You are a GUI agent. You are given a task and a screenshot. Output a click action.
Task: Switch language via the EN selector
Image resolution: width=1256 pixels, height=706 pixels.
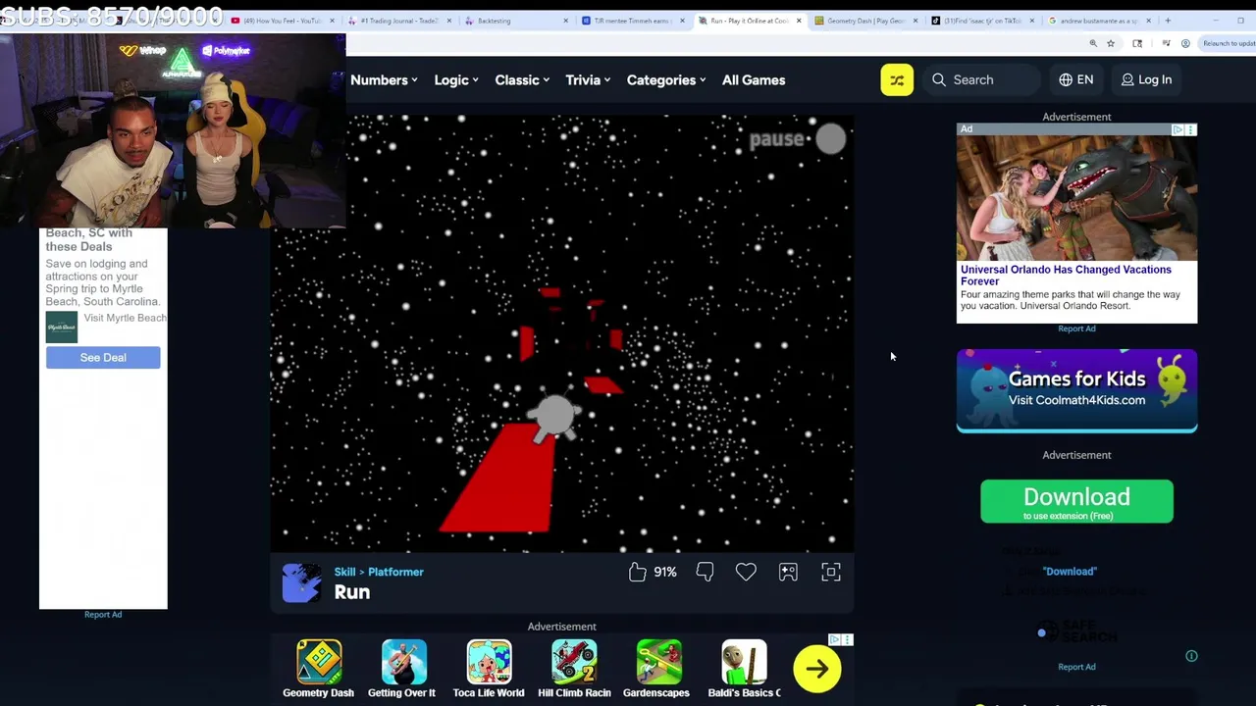[1076, 80]
